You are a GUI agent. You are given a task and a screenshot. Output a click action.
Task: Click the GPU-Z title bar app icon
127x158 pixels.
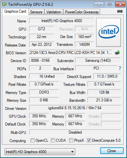click(x=5, y=4)
